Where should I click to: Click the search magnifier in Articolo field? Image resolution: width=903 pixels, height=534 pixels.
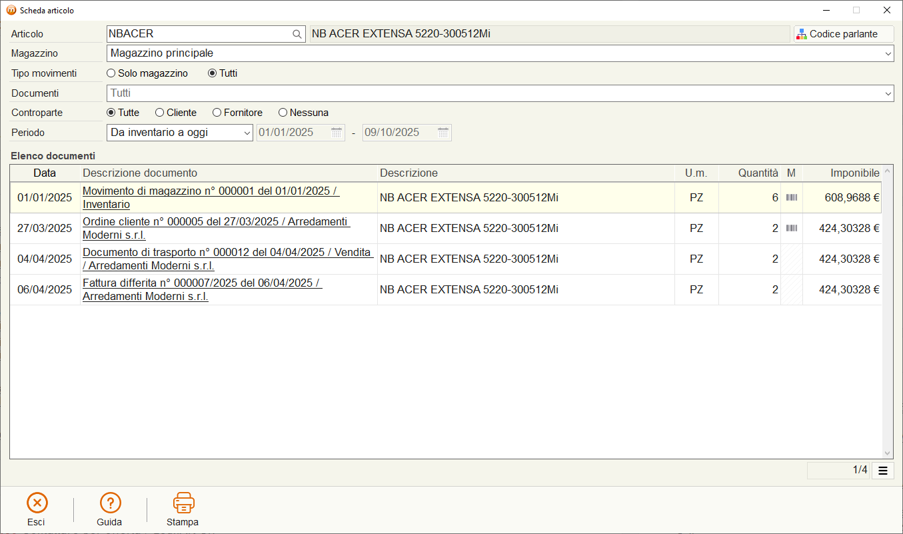point(297,33)
